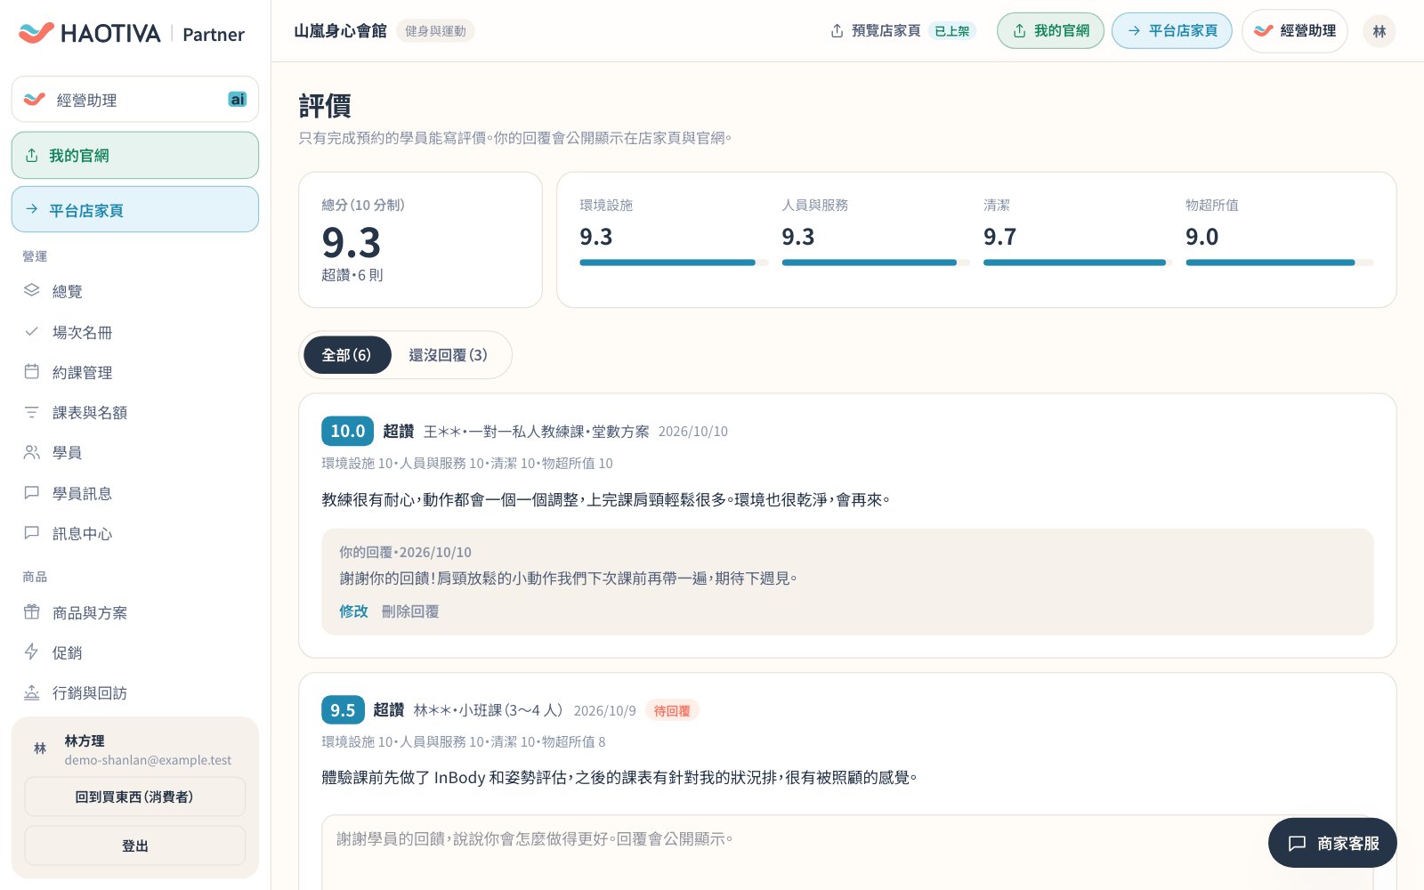Click 行銷與回訪 icon in sidebar
Screen dimensions: 1424x890
tap(32, 692)
